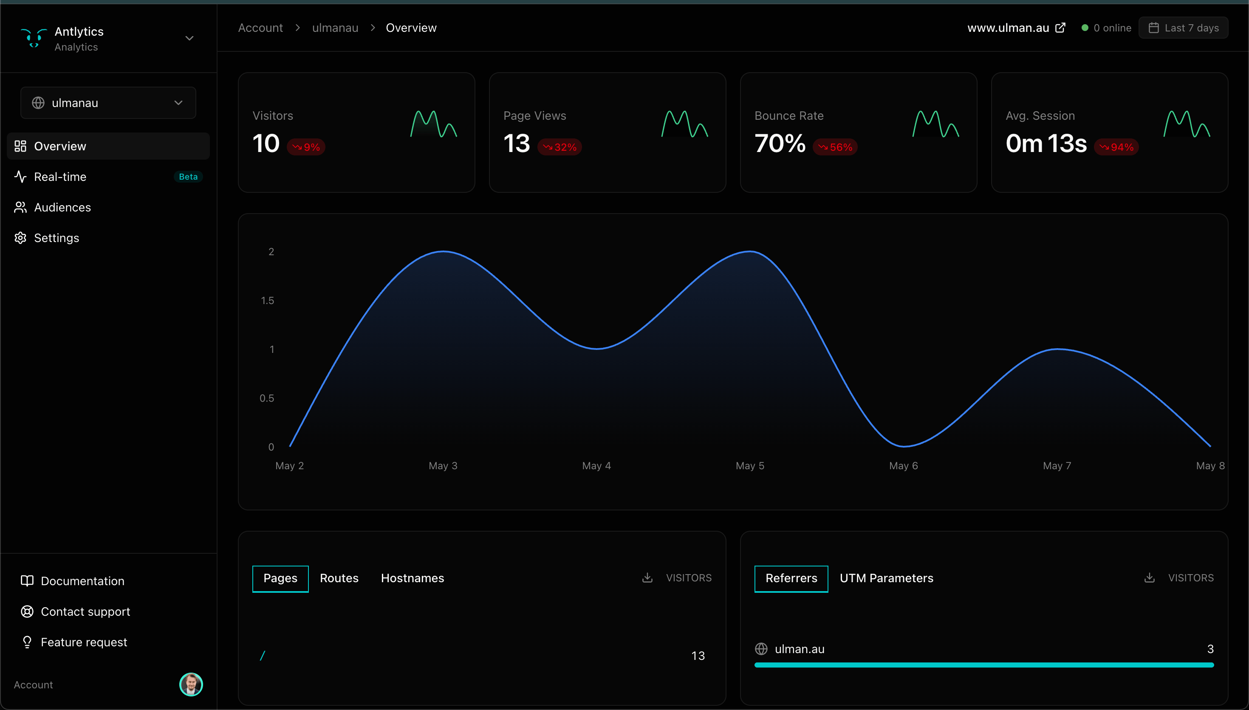This screenshot has height=710, width=1249.
Task: Click the Documentation book icon
Action: pyautogui.click(x=27, y=581)
